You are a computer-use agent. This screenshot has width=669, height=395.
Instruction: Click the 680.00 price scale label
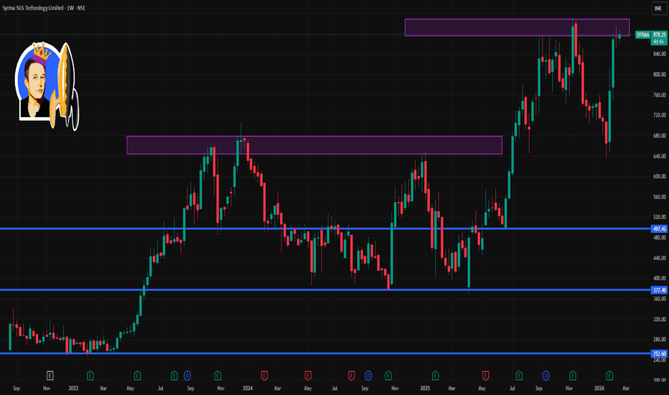[x=659, y=136]
